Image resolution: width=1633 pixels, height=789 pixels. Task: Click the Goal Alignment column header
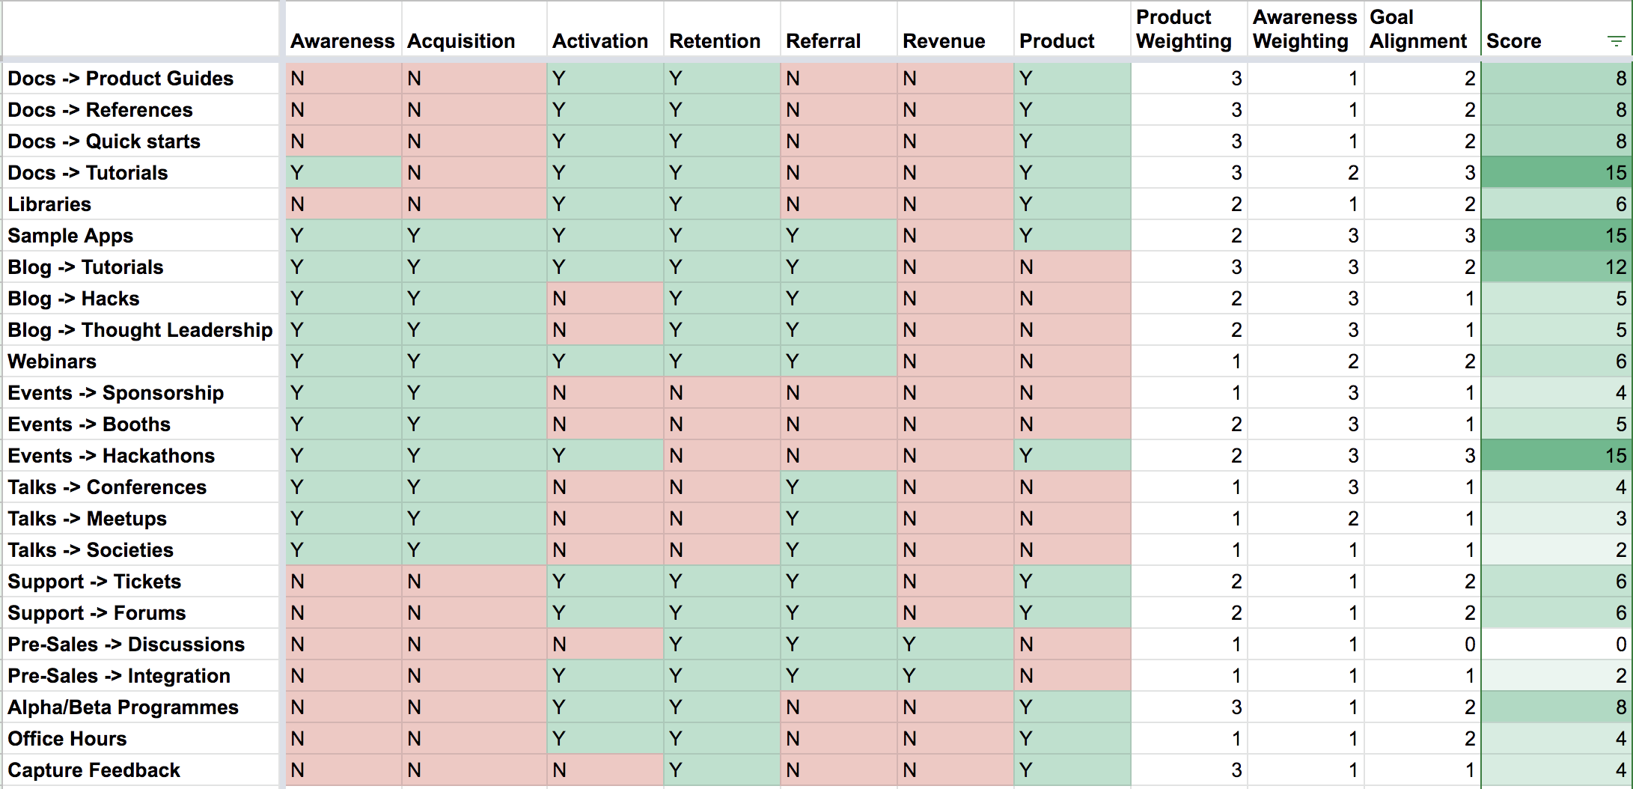pyautogui.click(x=1418, y=30)
